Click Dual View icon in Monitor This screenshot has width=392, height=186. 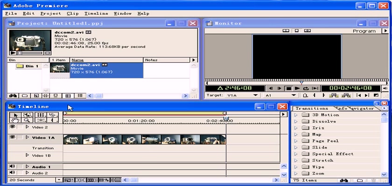tap(286, 31)
